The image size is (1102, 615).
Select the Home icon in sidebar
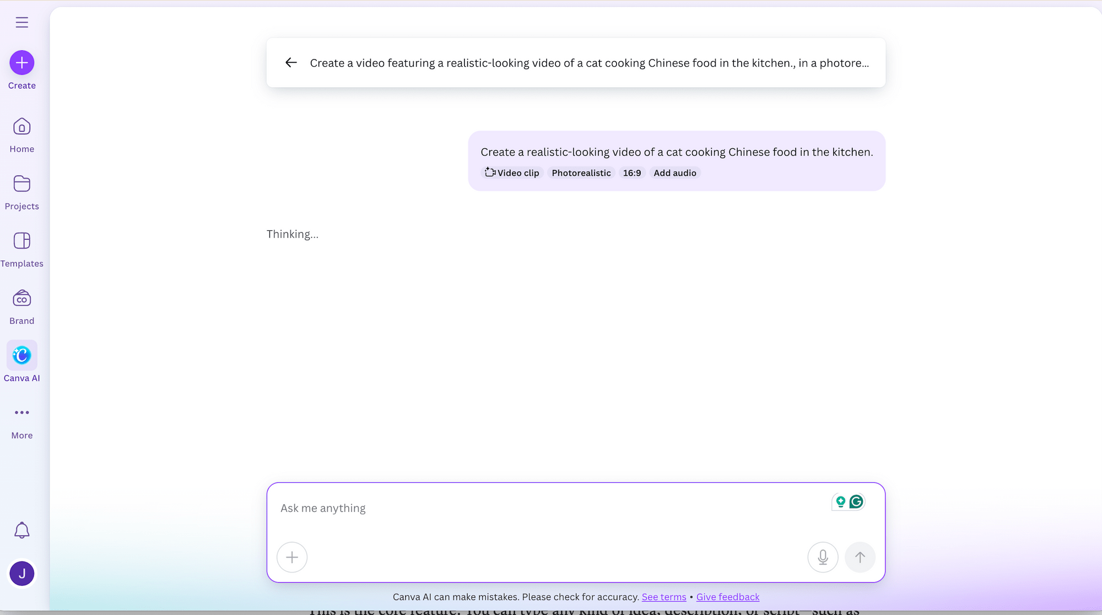coord(21,127)
